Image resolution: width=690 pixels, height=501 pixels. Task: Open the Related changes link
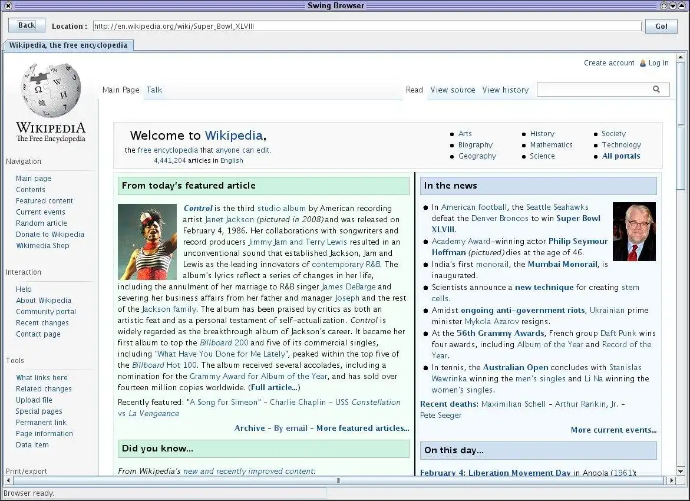click(44, 389)
